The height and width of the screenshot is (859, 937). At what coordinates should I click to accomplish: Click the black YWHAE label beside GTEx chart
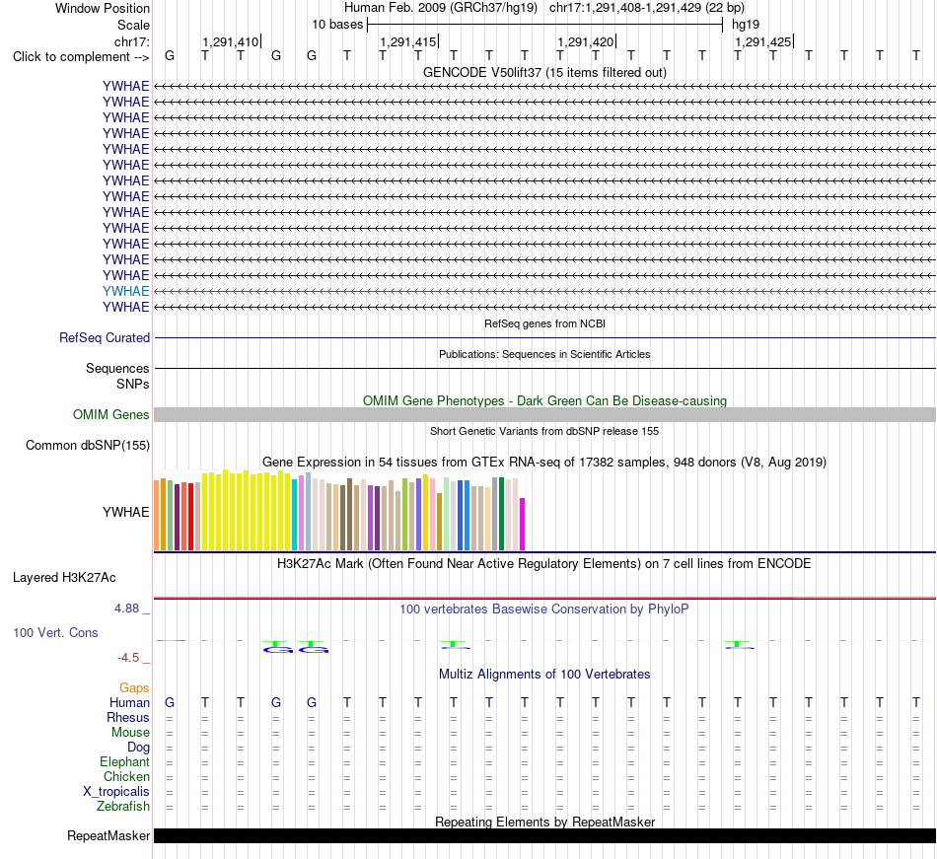125,512
